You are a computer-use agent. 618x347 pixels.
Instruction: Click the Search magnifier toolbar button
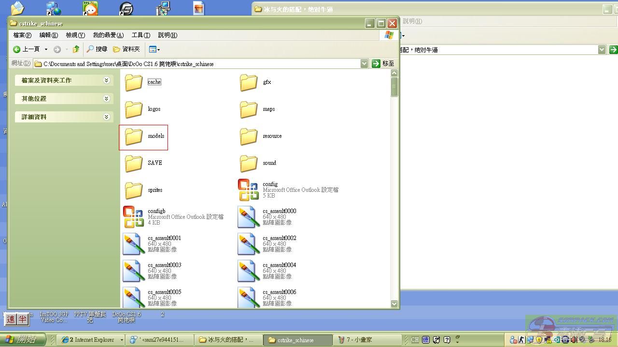[x=97, y=49]
